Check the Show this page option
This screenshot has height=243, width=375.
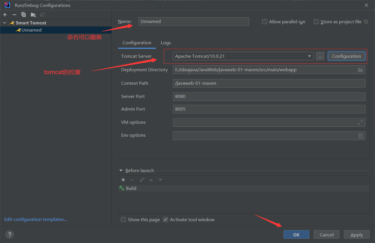(x=123, y=219)
